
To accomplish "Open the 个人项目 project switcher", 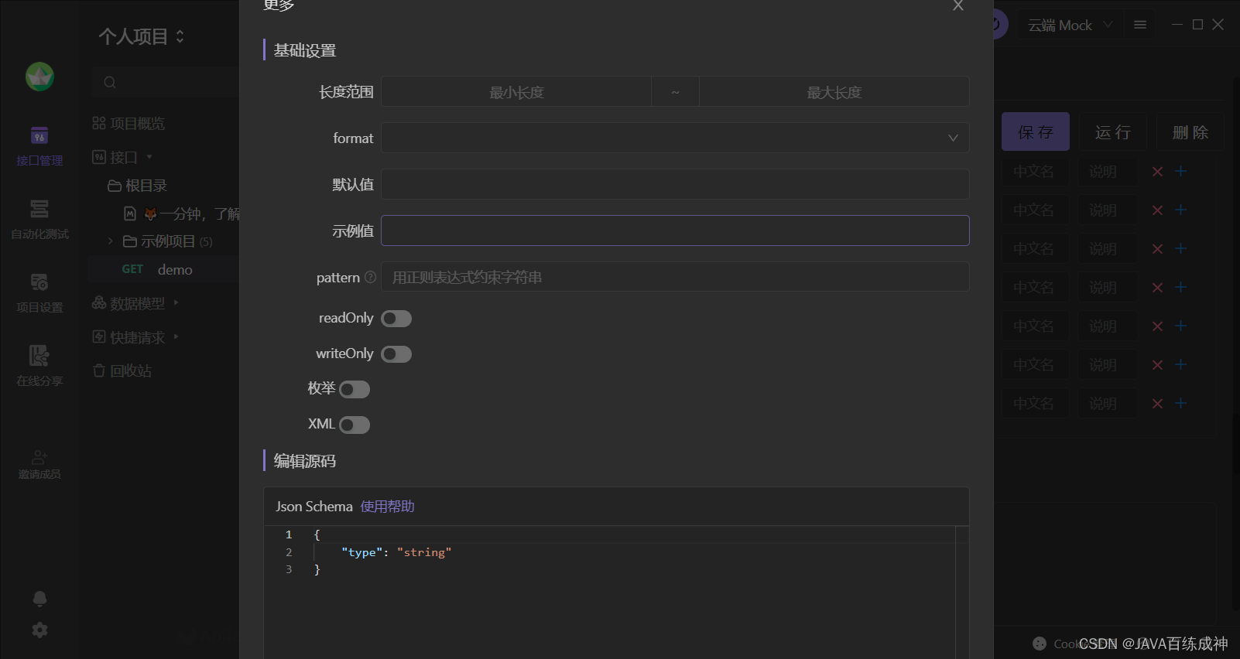I will click(142, 36).
